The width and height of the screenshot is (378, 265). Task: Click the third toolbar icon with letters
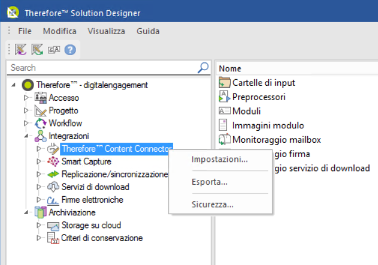[53, 50]
